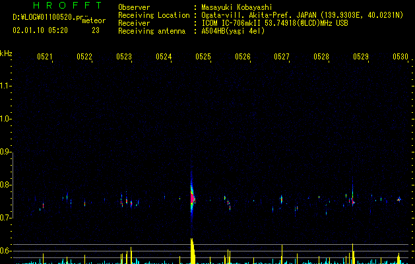Screen dimensions: 415x264
Task: Click the 0.9 frequency axis label
Action: pyautogui.click(x=5, y=152)
